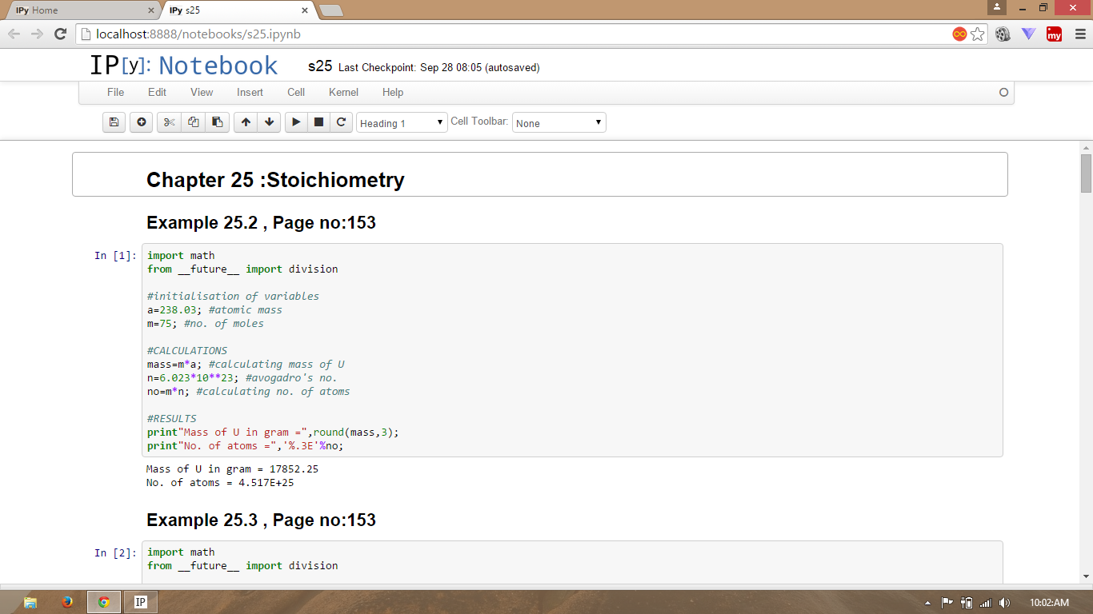Expand the Cell Toolbar None dropdown
Viewport: 1093px width, 614px height.
tap(559, 123)
